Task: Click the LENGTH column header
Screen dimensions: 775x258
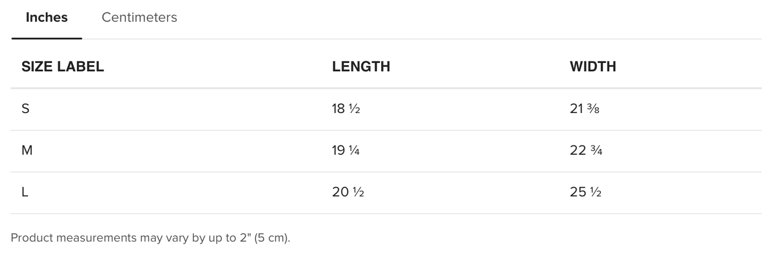Action: (361, 67)
